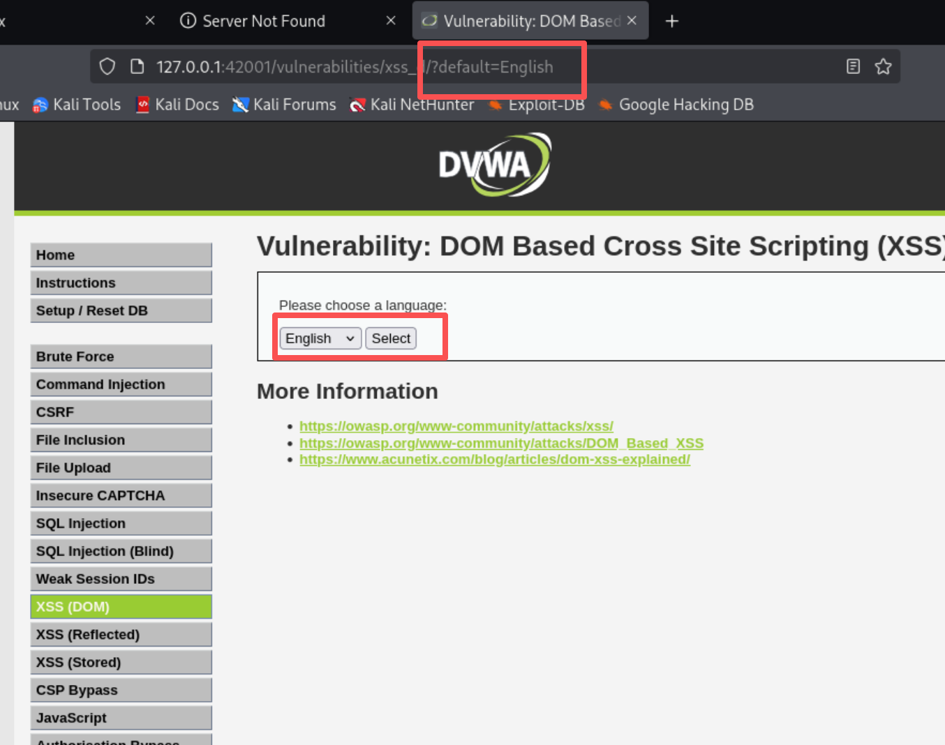Close the Vulnerability: DOM Based tab
Viewport: 945px width, 745px height.
pyautogui.click(x=632, y=21)
